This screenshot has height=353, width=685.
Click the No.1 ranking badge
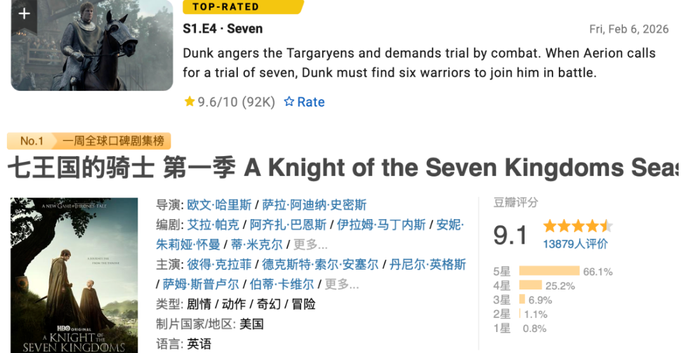(32, 141)
